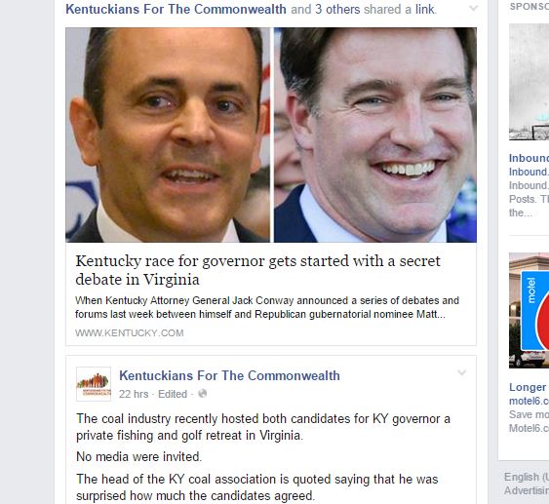
Task: Open Kentuckians For The Commonwealth post author name
Action: (229, 375)
